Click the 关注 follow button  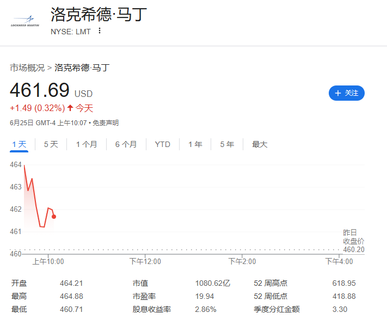(347, 93)
